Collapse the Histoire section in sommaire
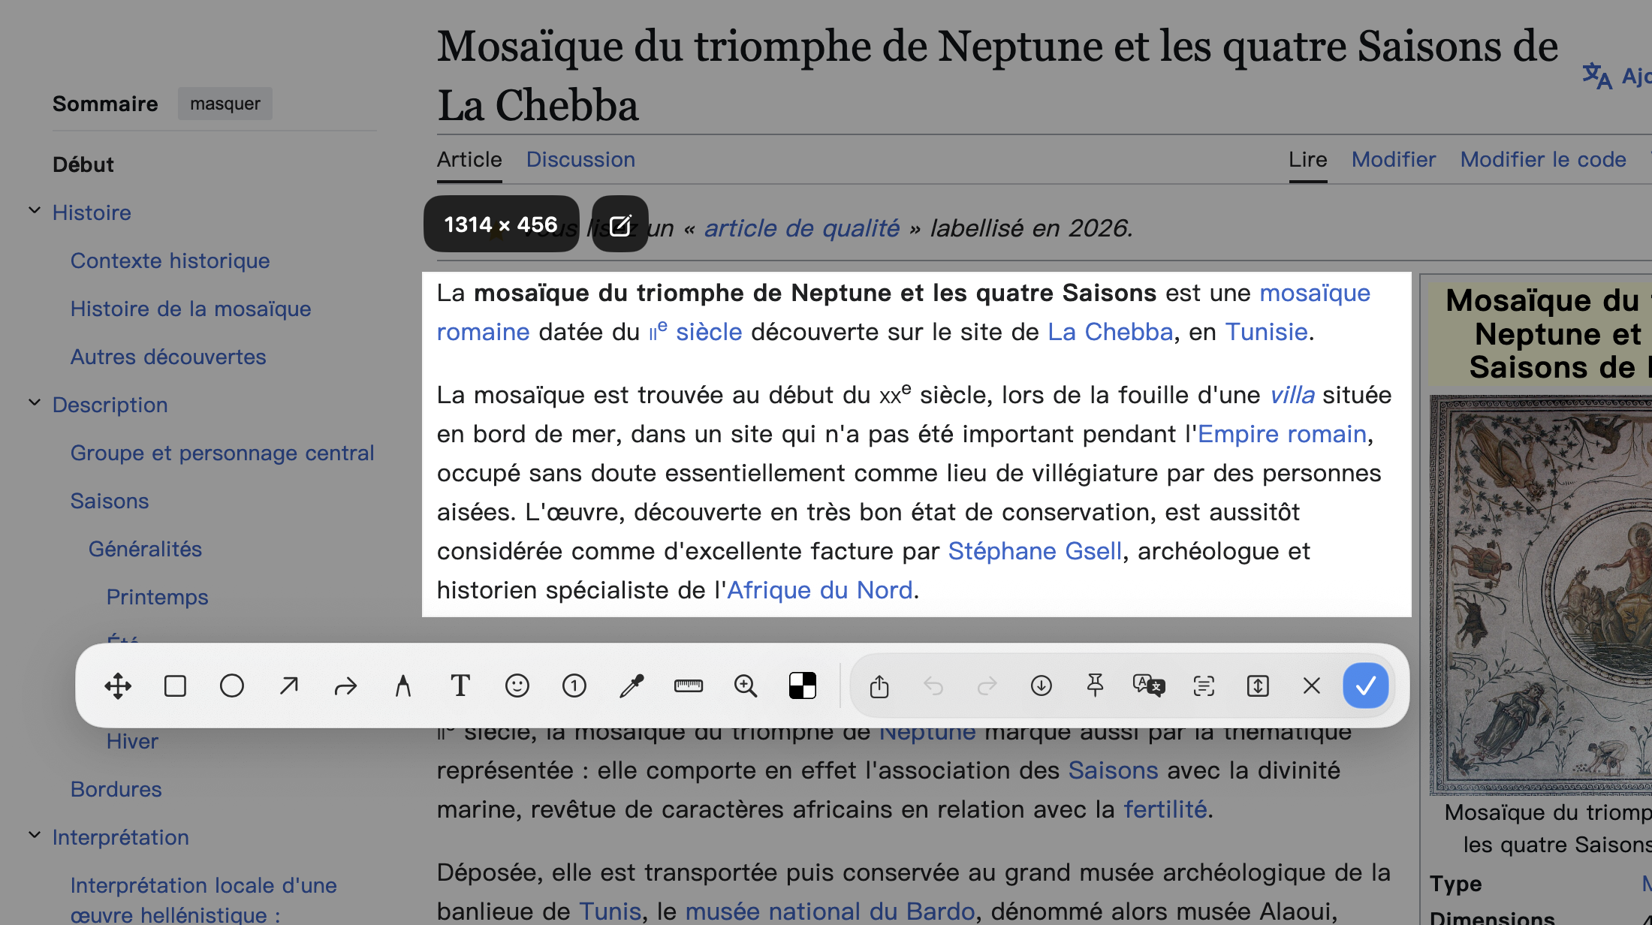The height and width of the screenshot is (925, 1652). point(35,211)
